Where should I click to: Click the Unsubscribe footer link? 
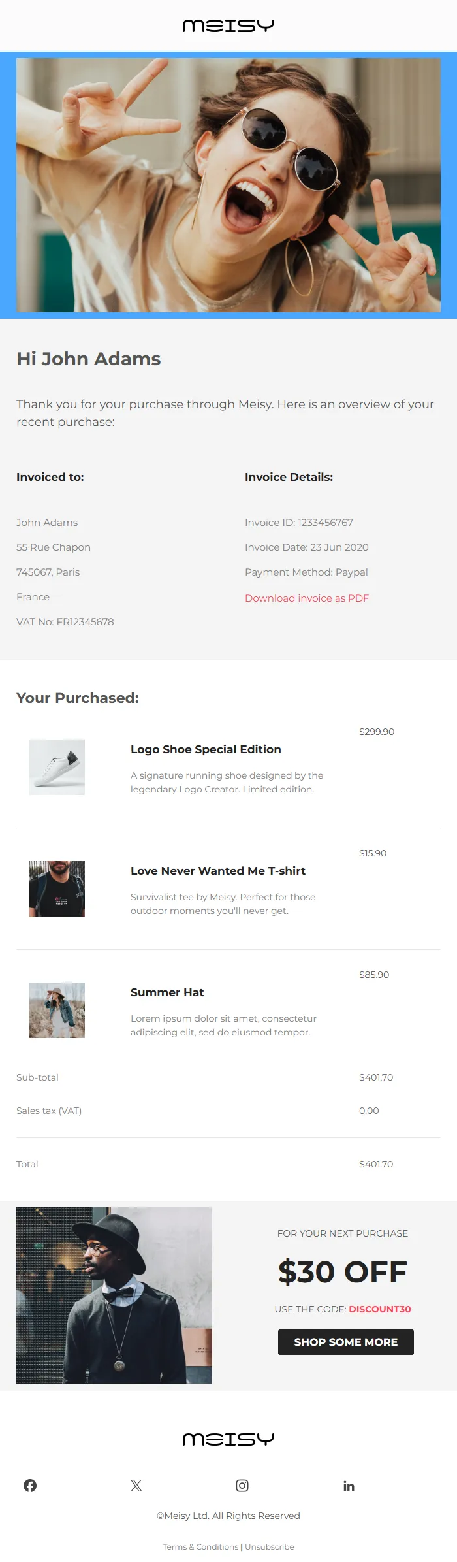coord(270,1546)
